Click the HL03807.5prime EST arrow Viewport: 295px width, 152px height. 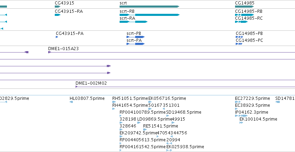(x=71, y=102)
